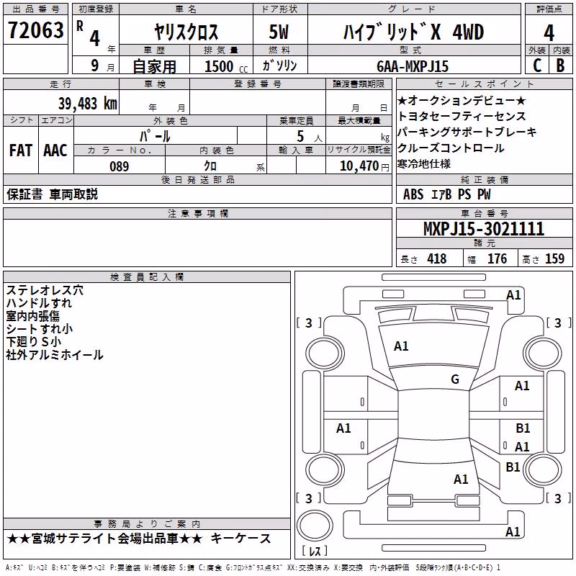Click the A1 mark on front bumper
This screenshot has height=576, width=576.
click(513, 295)
